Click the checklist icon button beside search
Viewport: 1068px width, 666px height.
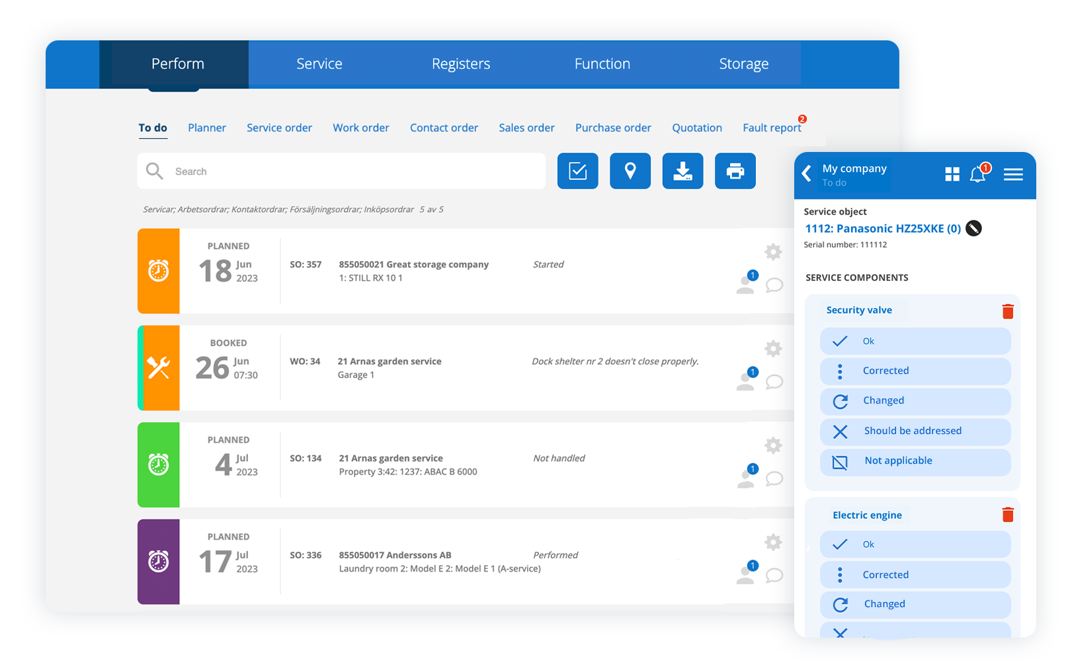pos(577,171)
